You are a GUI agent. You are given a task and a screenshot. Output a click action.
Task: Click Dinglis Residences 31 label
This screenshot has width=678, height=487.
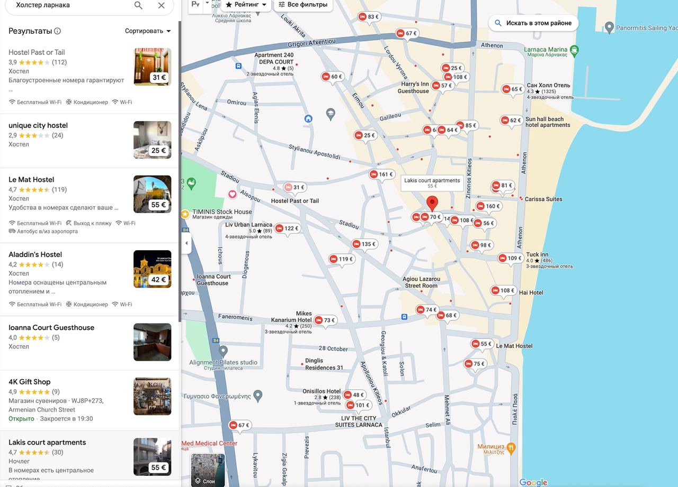coord(324,364)
